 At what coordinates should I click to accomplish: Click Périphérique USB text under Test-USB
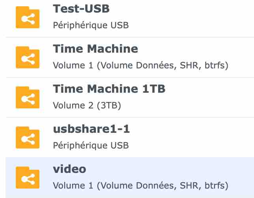point(91,25)
